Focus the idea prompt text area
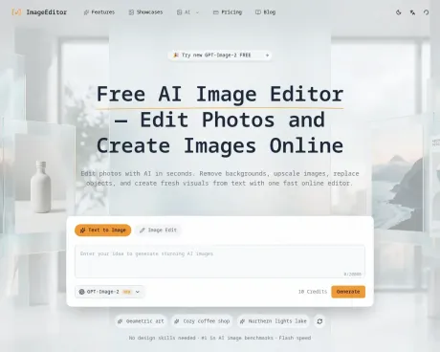The image size is (440, 352). pyautogui.click(x=220, y=261)
